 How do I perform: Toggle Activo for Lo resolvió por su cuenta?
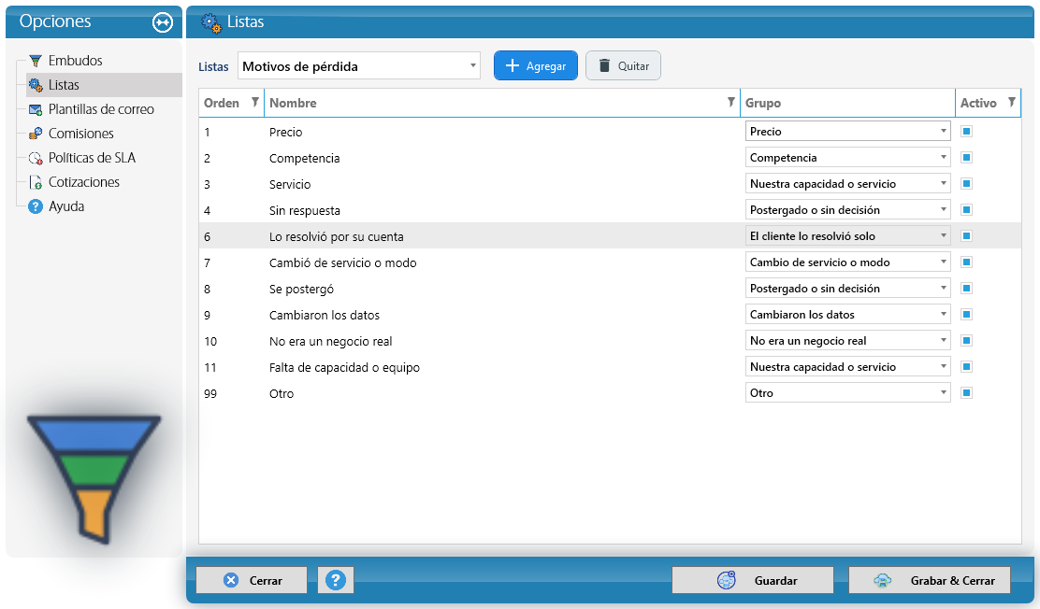[966, 236]
